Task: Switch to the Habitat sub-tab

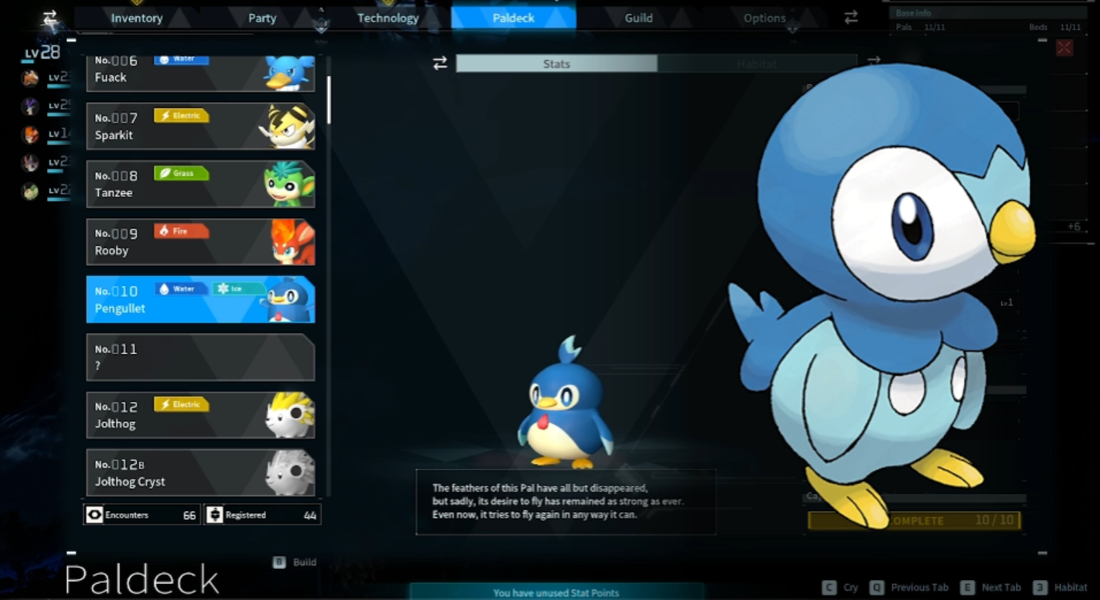Action: [757, 64]
